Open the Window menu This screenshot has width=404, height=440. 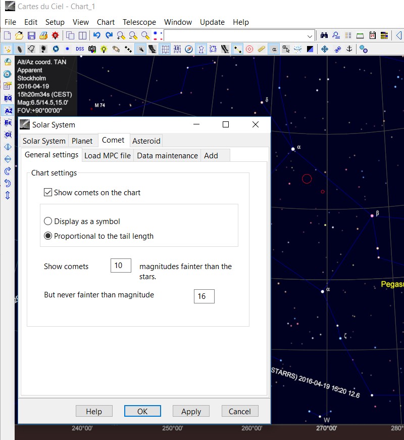click(x=178, y=22)
